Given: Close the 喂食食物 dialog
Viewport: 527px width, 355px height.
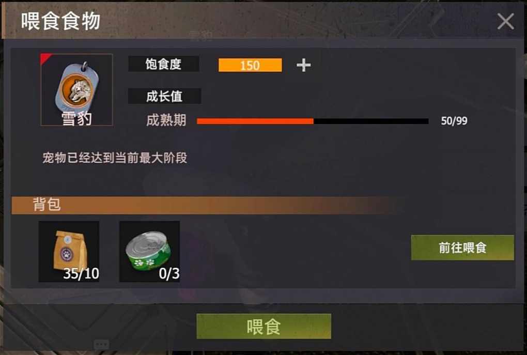Looking at the screenshot, I should pyautogui.click(x=505, y=22).
